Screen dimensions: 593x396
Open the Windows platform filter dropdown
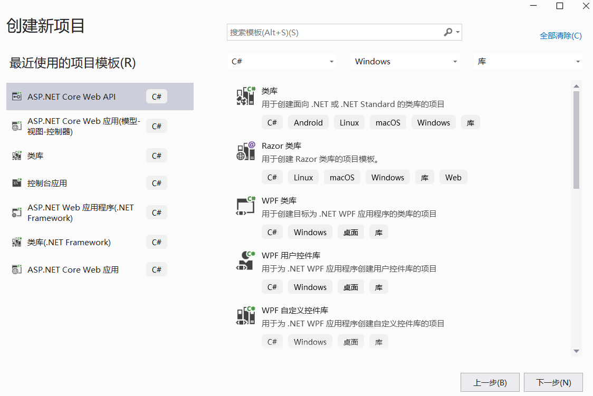click(405, 62)
